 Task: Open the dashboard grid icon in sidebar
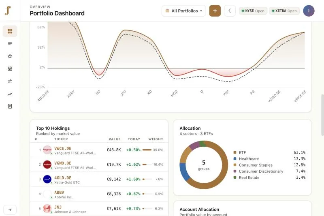pyautogui.click(x=10, y=31)
